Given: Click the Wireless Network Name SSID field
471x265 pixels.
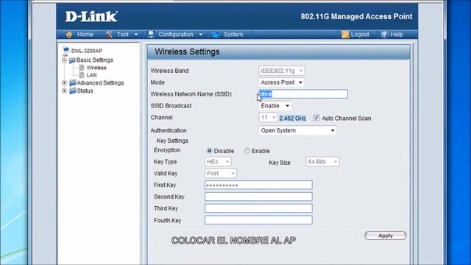Looking at the screenshot, I should [x=303, y=94].
